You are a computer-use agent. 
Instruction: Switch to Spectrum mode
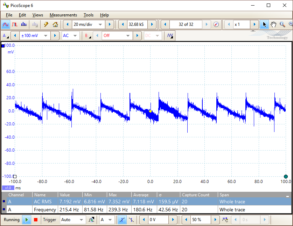(x=24, y=24)
